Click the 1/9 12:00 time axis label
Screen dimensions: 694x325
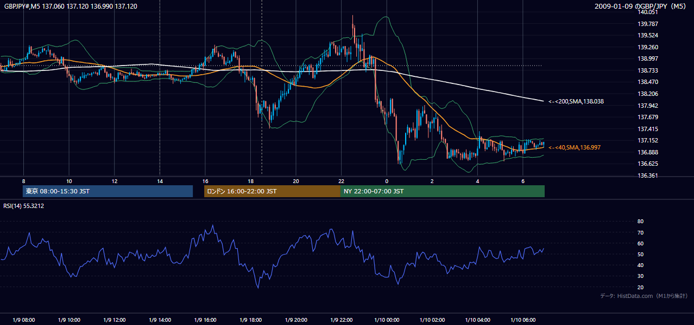(x=114, y=320)
